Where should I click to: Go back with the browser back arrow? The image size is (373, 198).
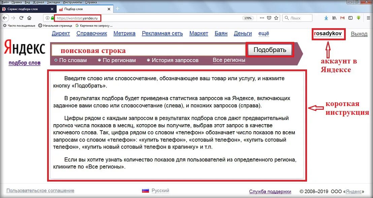click(5, 18)
